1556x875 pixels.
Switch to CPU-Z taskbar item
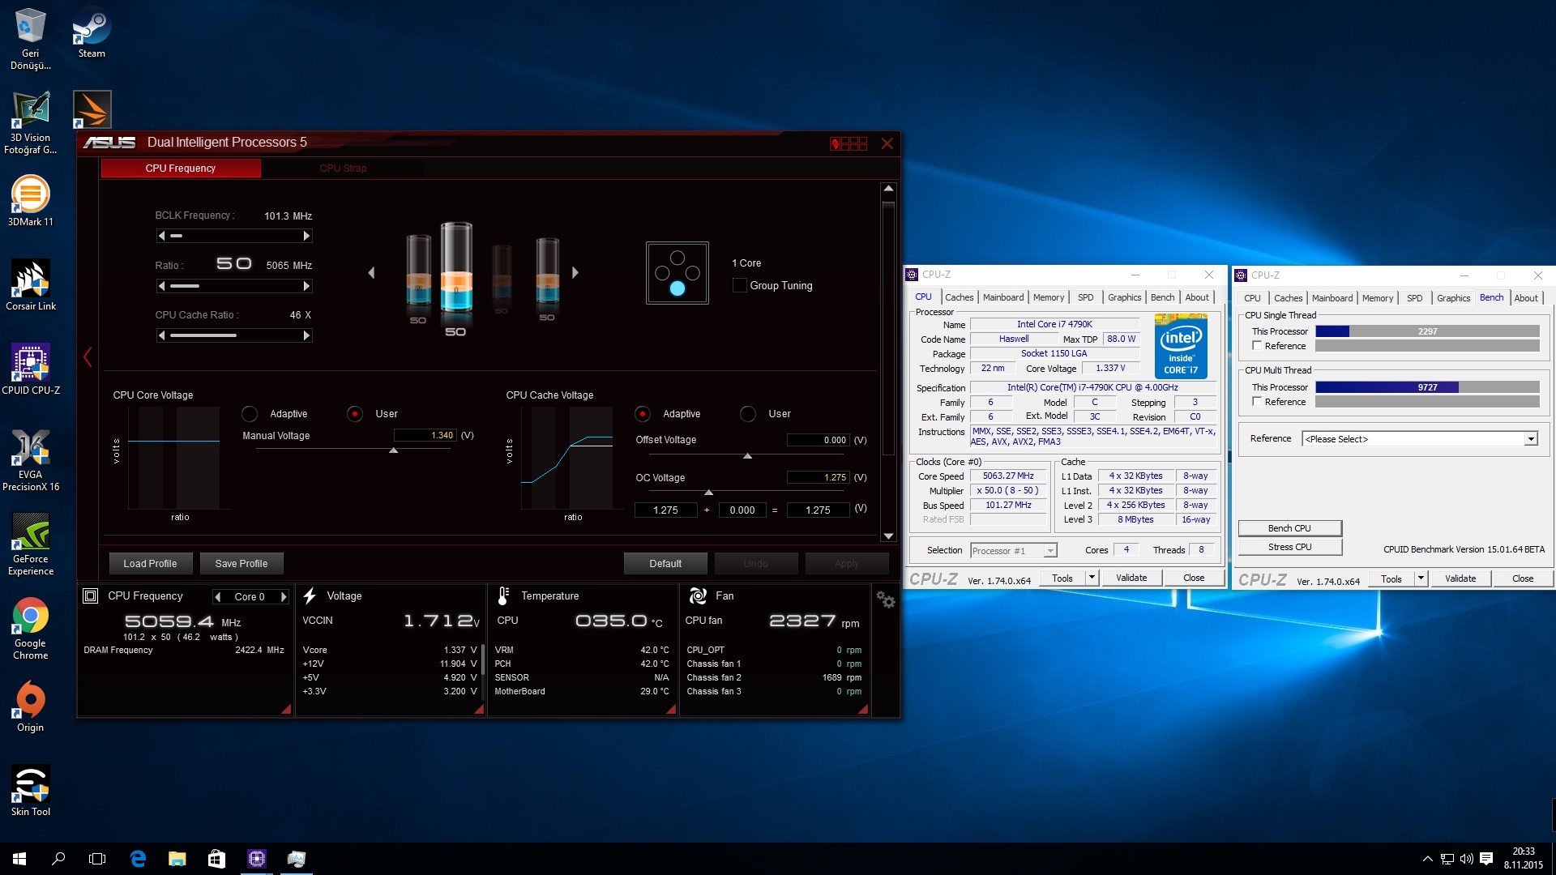(257, 859)
